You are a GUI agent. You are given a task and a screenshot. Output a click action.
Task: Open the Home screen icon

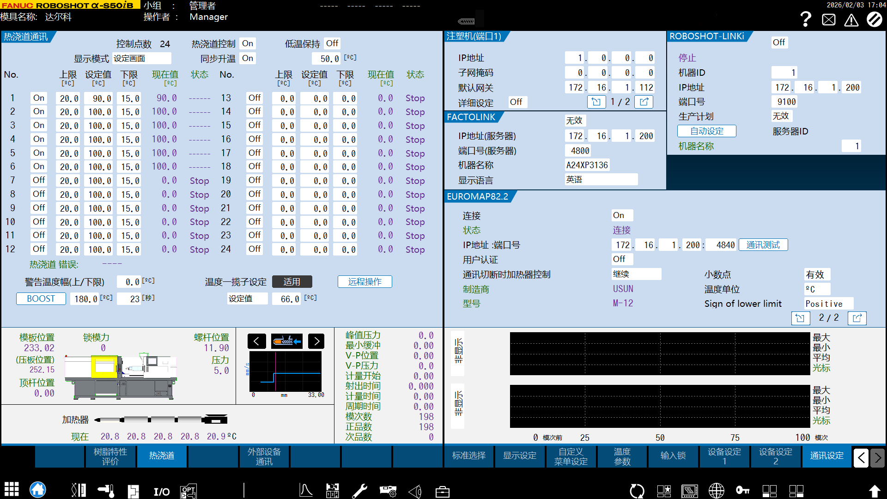(38, 489)
